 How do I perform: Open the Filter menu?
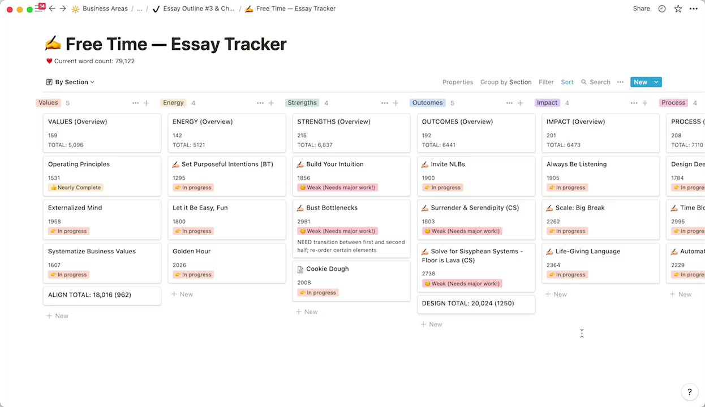tap(546, 82)
